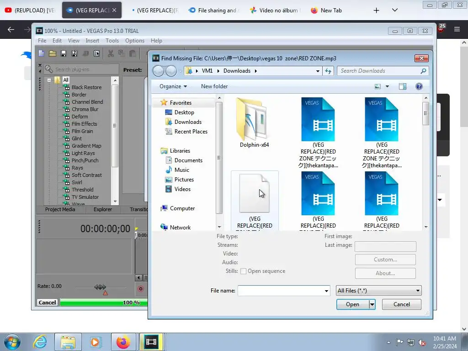The width and height of the screenshot is (468, 351).
Task: Open the Insert menu in VEGAS
Action: click(92, 41)
